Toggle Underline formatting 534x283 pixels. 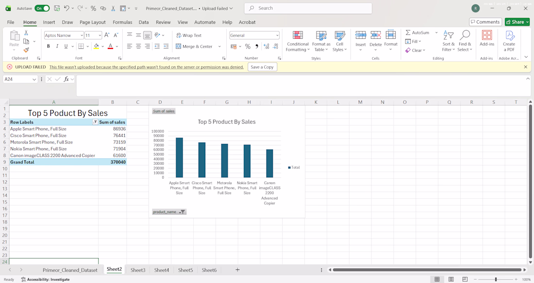coord(66,46)
